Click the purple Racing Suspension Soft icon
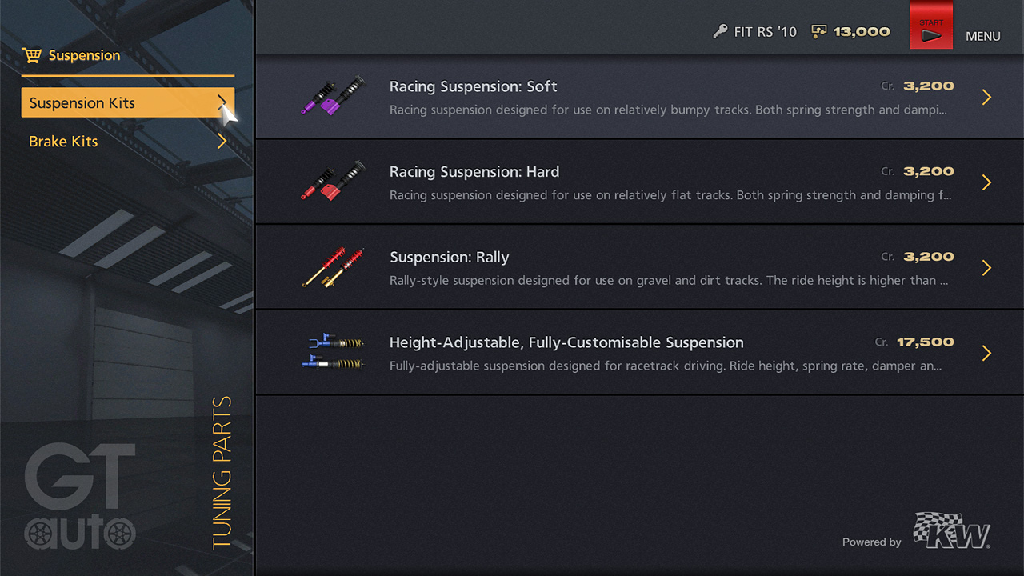The height and width of the screenshot is (576, 1024). click(x=333, y=96)
